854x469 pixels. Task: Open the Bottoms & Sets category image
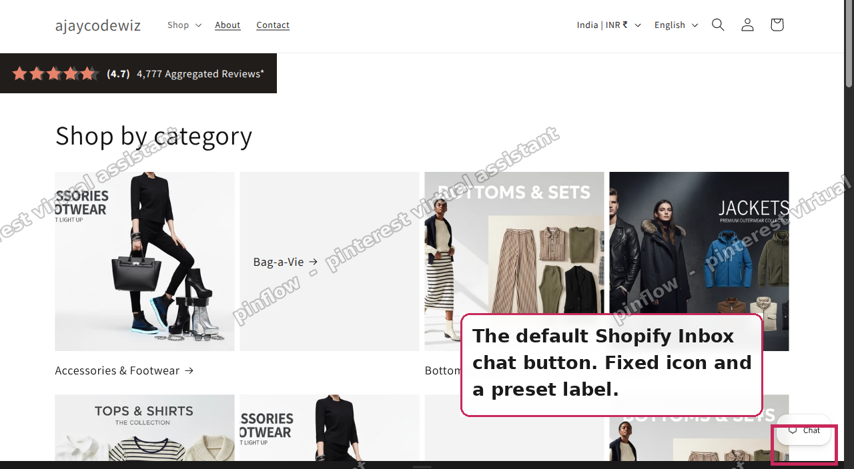pyautogui.click(x=514, y=242)
